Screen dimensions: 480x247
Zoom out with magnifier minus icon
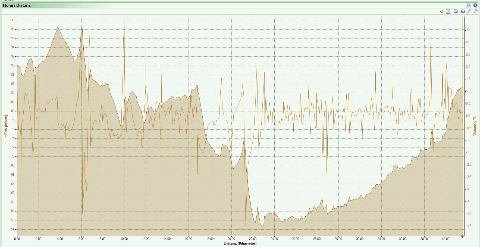tap(469, 11)
